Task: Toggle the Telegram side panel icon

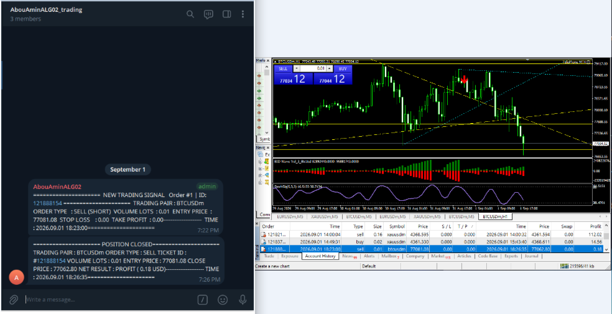Action: 226,14
